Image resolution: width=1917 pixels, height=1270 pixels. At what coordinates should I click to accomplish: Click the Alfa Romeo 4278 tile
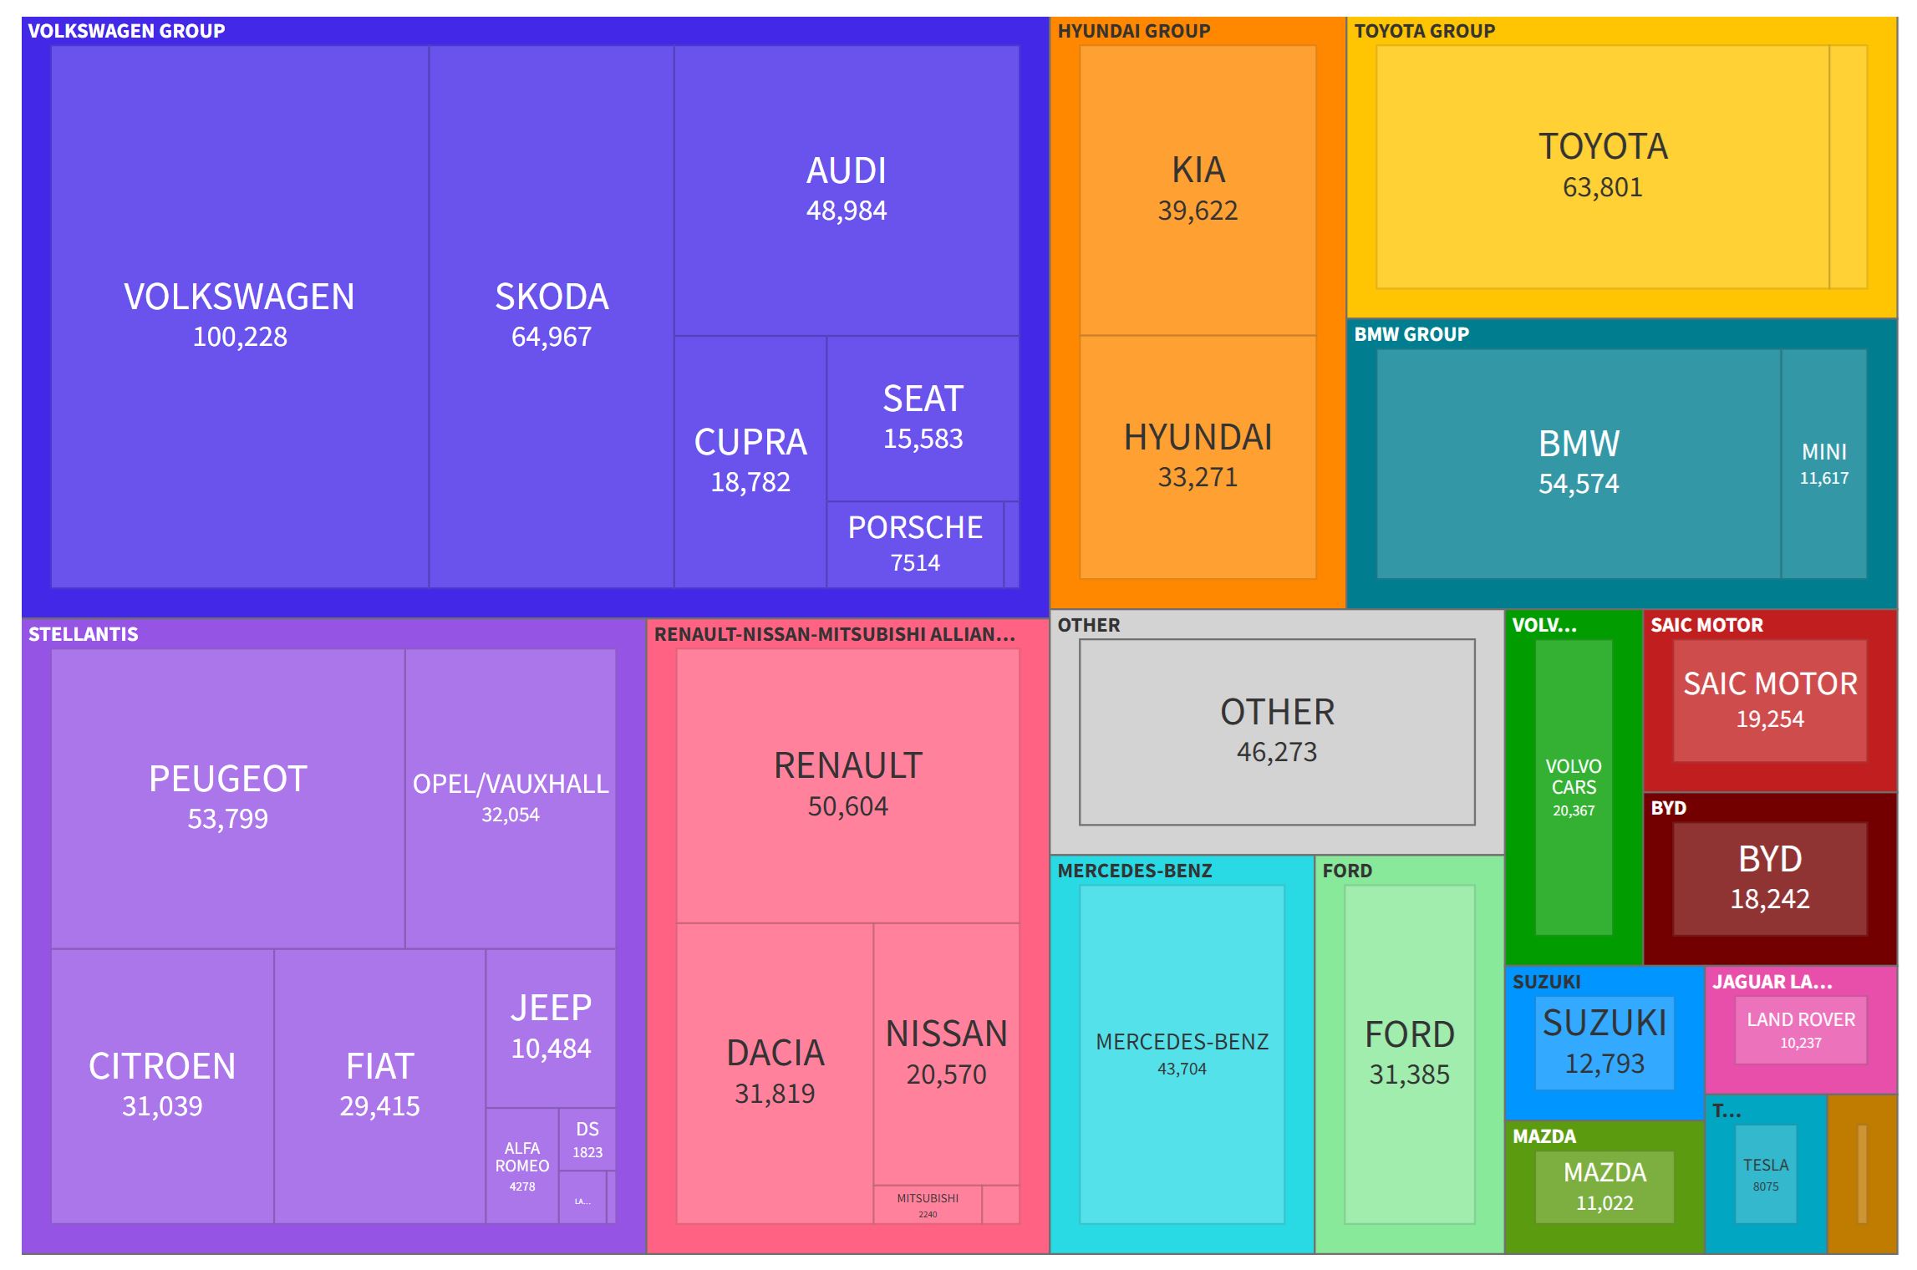[521, 1166]
